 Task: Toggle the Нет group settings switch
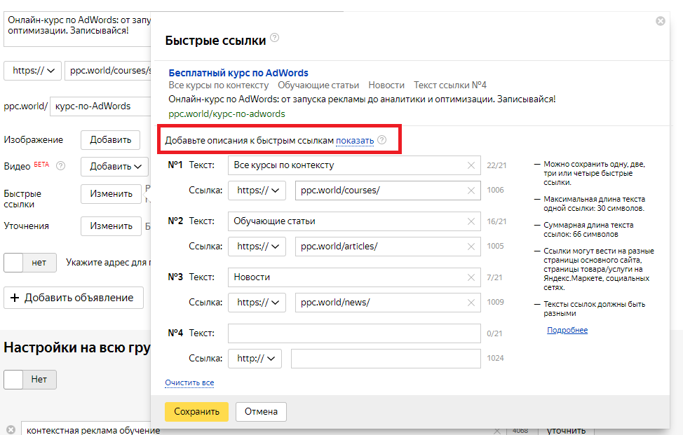point(29,380)
